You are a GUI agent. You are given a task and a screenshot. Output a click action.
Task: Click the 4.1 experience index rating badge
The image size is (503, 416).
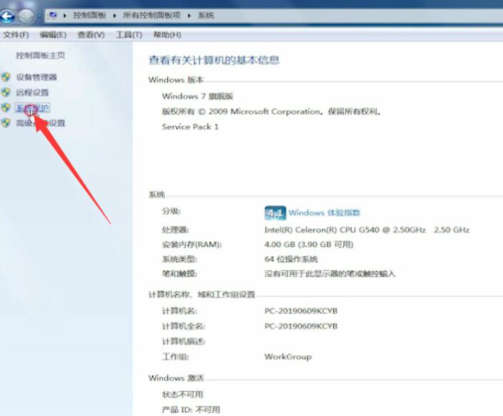pyautogui.click(x=275, y=213)
